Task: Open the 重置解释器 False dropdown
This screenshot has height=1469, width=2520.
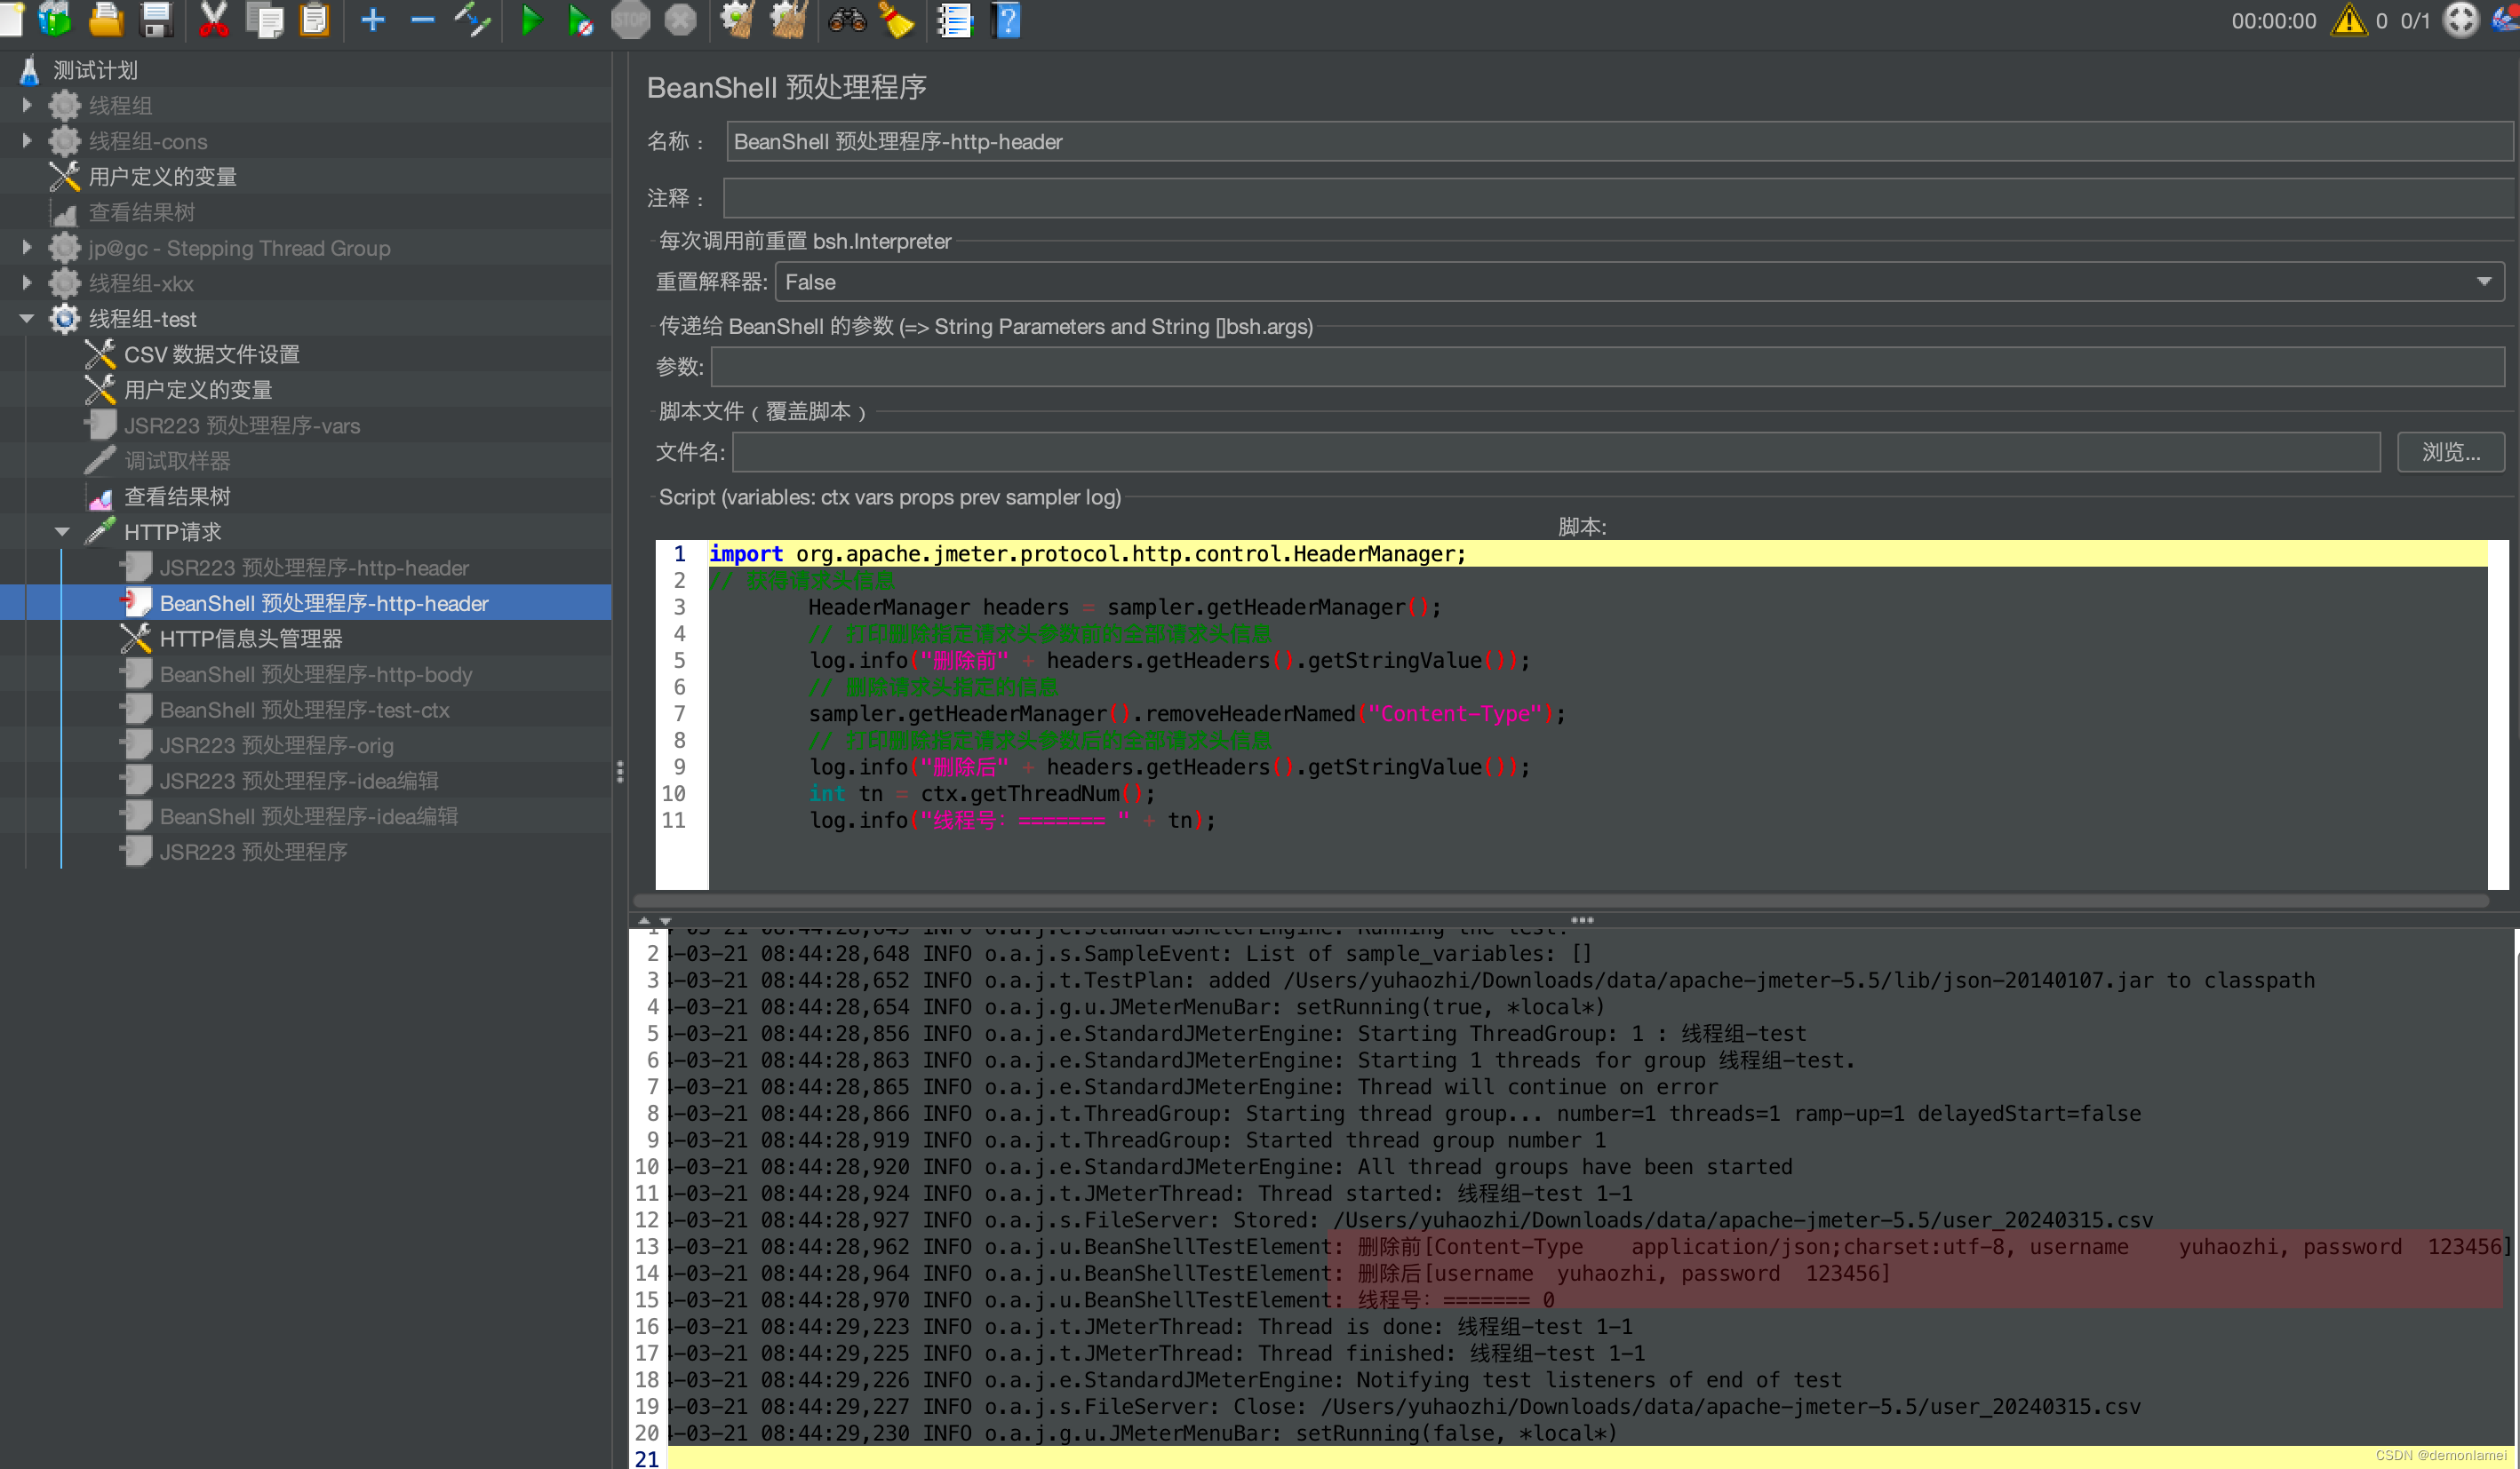Action: pos(2484,282)
